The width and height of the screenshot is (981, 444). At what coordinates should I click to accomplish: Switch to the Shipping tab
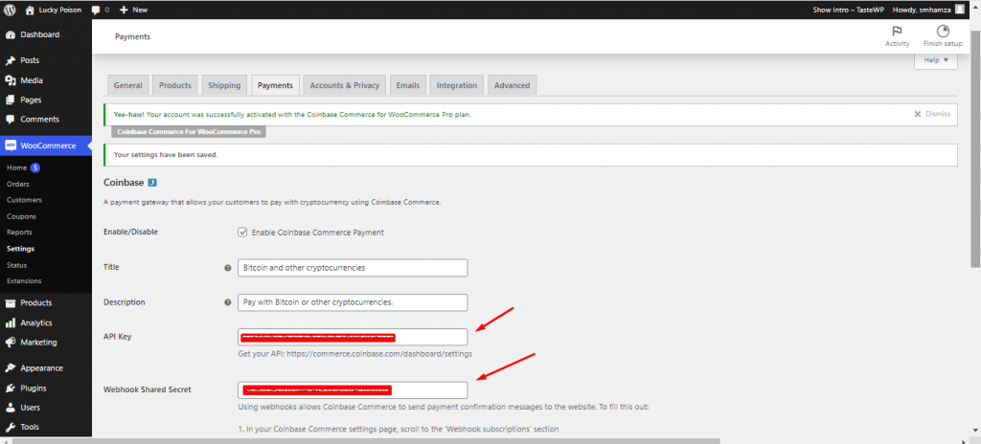[x=224, y=86]
